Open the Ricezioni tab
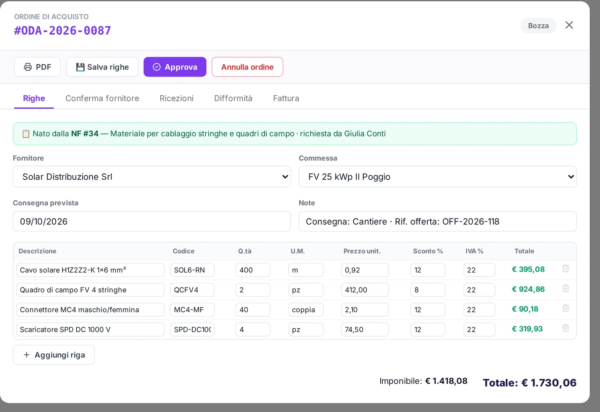Image resolution: width=600 pixels, height=412 pixels. (177, 98)
